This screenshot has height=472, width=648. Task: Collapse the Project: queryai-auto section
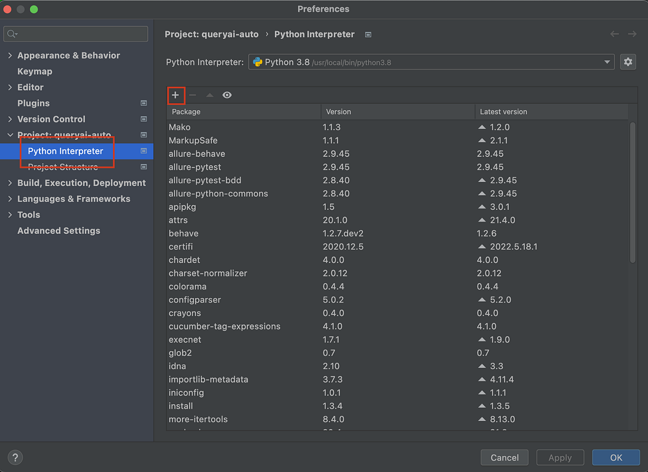tap(10, 135)
